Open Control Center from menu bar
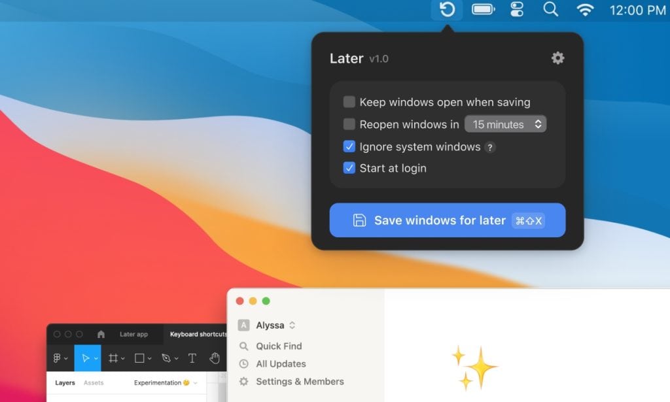The width and height of the screenshot is (670, 402). (x=517, y=9)
